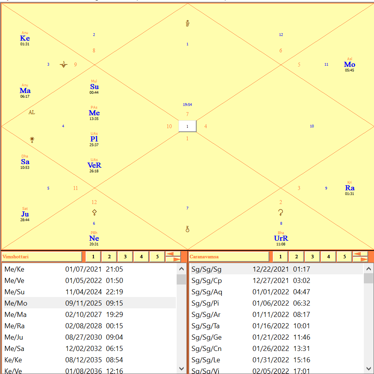Click the right arrow in the Caranavamsa header
This screenshot has width=374, height=374.
[360, 259]
